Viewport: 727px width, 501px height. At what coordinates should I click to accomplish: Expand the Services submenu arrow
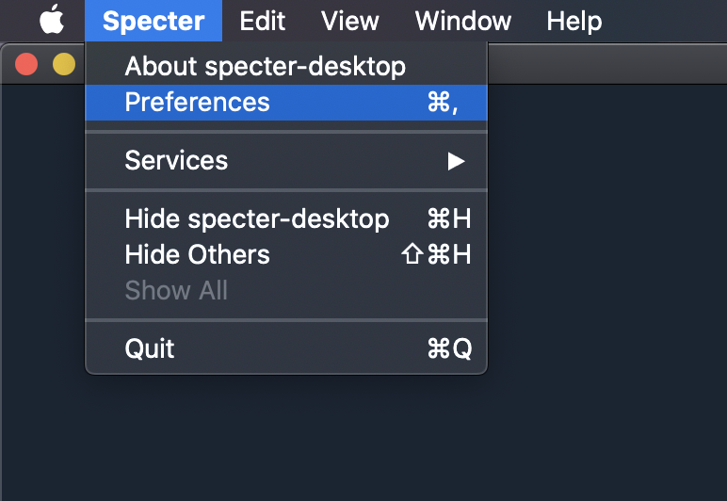click(x=456, y=161)
